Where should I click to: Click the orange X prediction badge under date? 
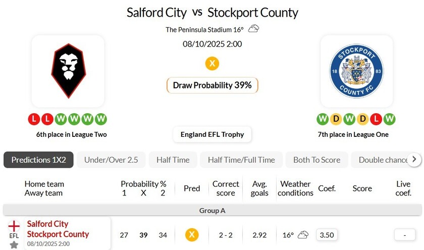point(212,64)
